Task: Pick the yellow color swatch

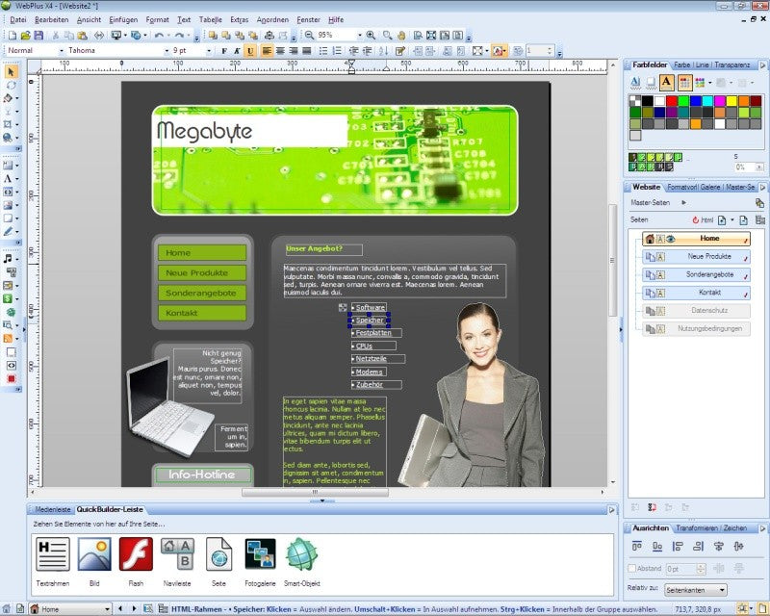Action: (731, 101)
